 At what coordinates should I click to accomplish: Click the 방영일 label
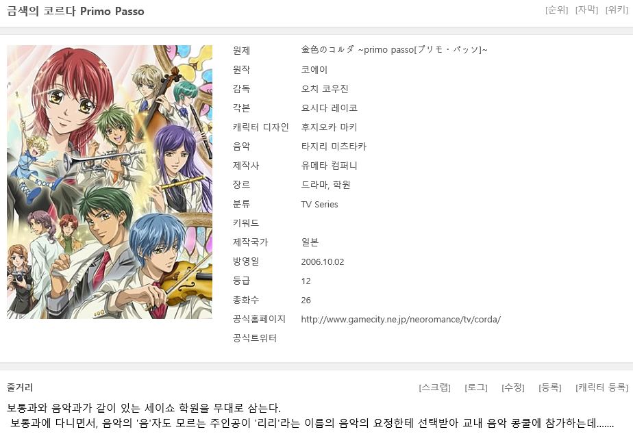point(246,261)
